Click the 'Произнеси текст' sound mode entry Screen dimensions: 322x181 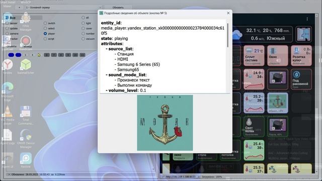pos(133,80)
